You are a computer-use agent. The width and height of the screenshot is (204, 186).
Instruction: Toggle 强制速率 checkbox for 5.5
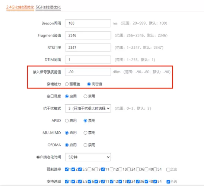(x=80, y=169)
